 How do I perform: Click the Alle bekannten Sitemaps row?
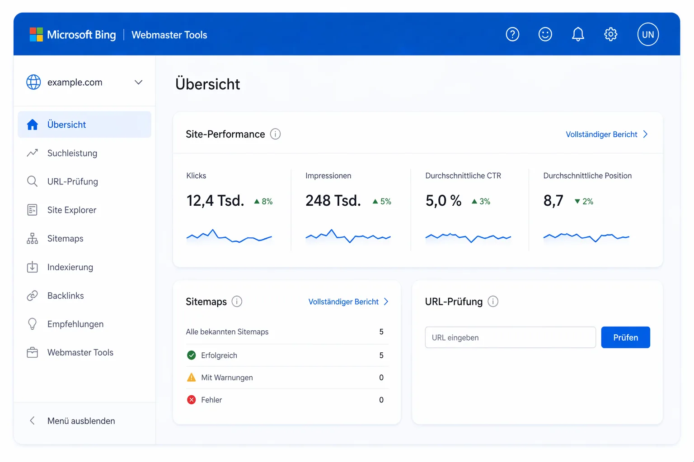(x=287, y=332)
